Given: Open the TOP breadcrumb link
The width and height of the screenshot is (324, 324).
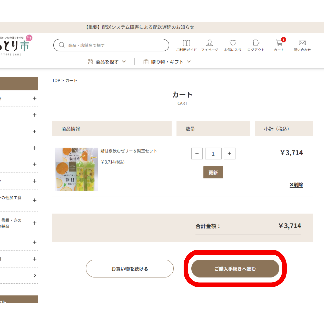Looking at the screenshot, I should 56,80.
